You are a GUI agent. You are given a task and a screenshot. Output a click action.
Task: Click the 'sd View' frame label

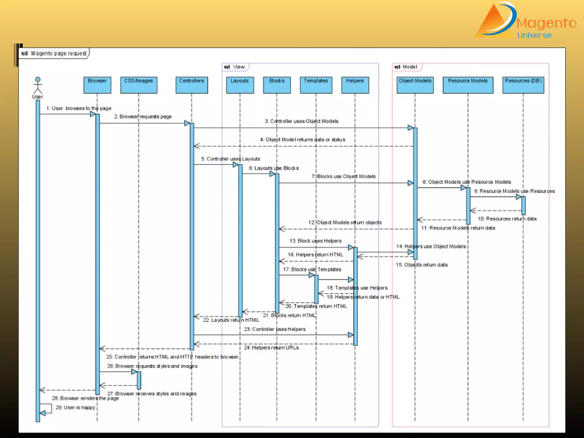[x=235, y=67]
